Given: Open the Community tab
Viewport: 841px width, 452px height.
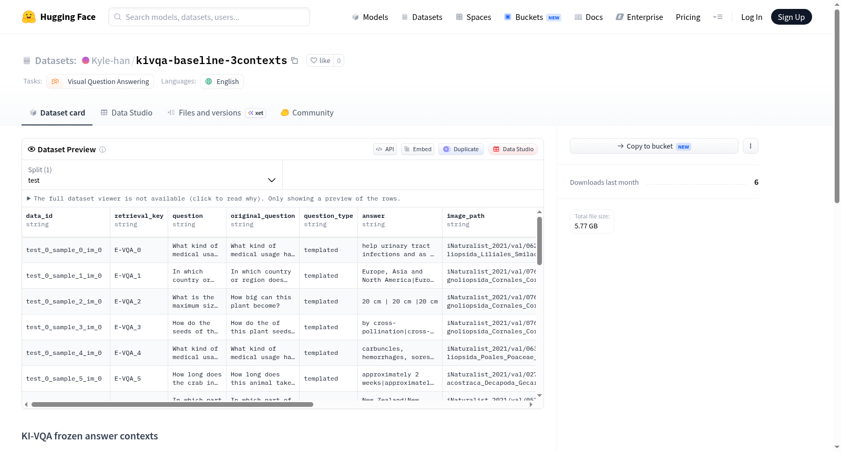Looking at the screenshot, I should [x=307, y=113].
